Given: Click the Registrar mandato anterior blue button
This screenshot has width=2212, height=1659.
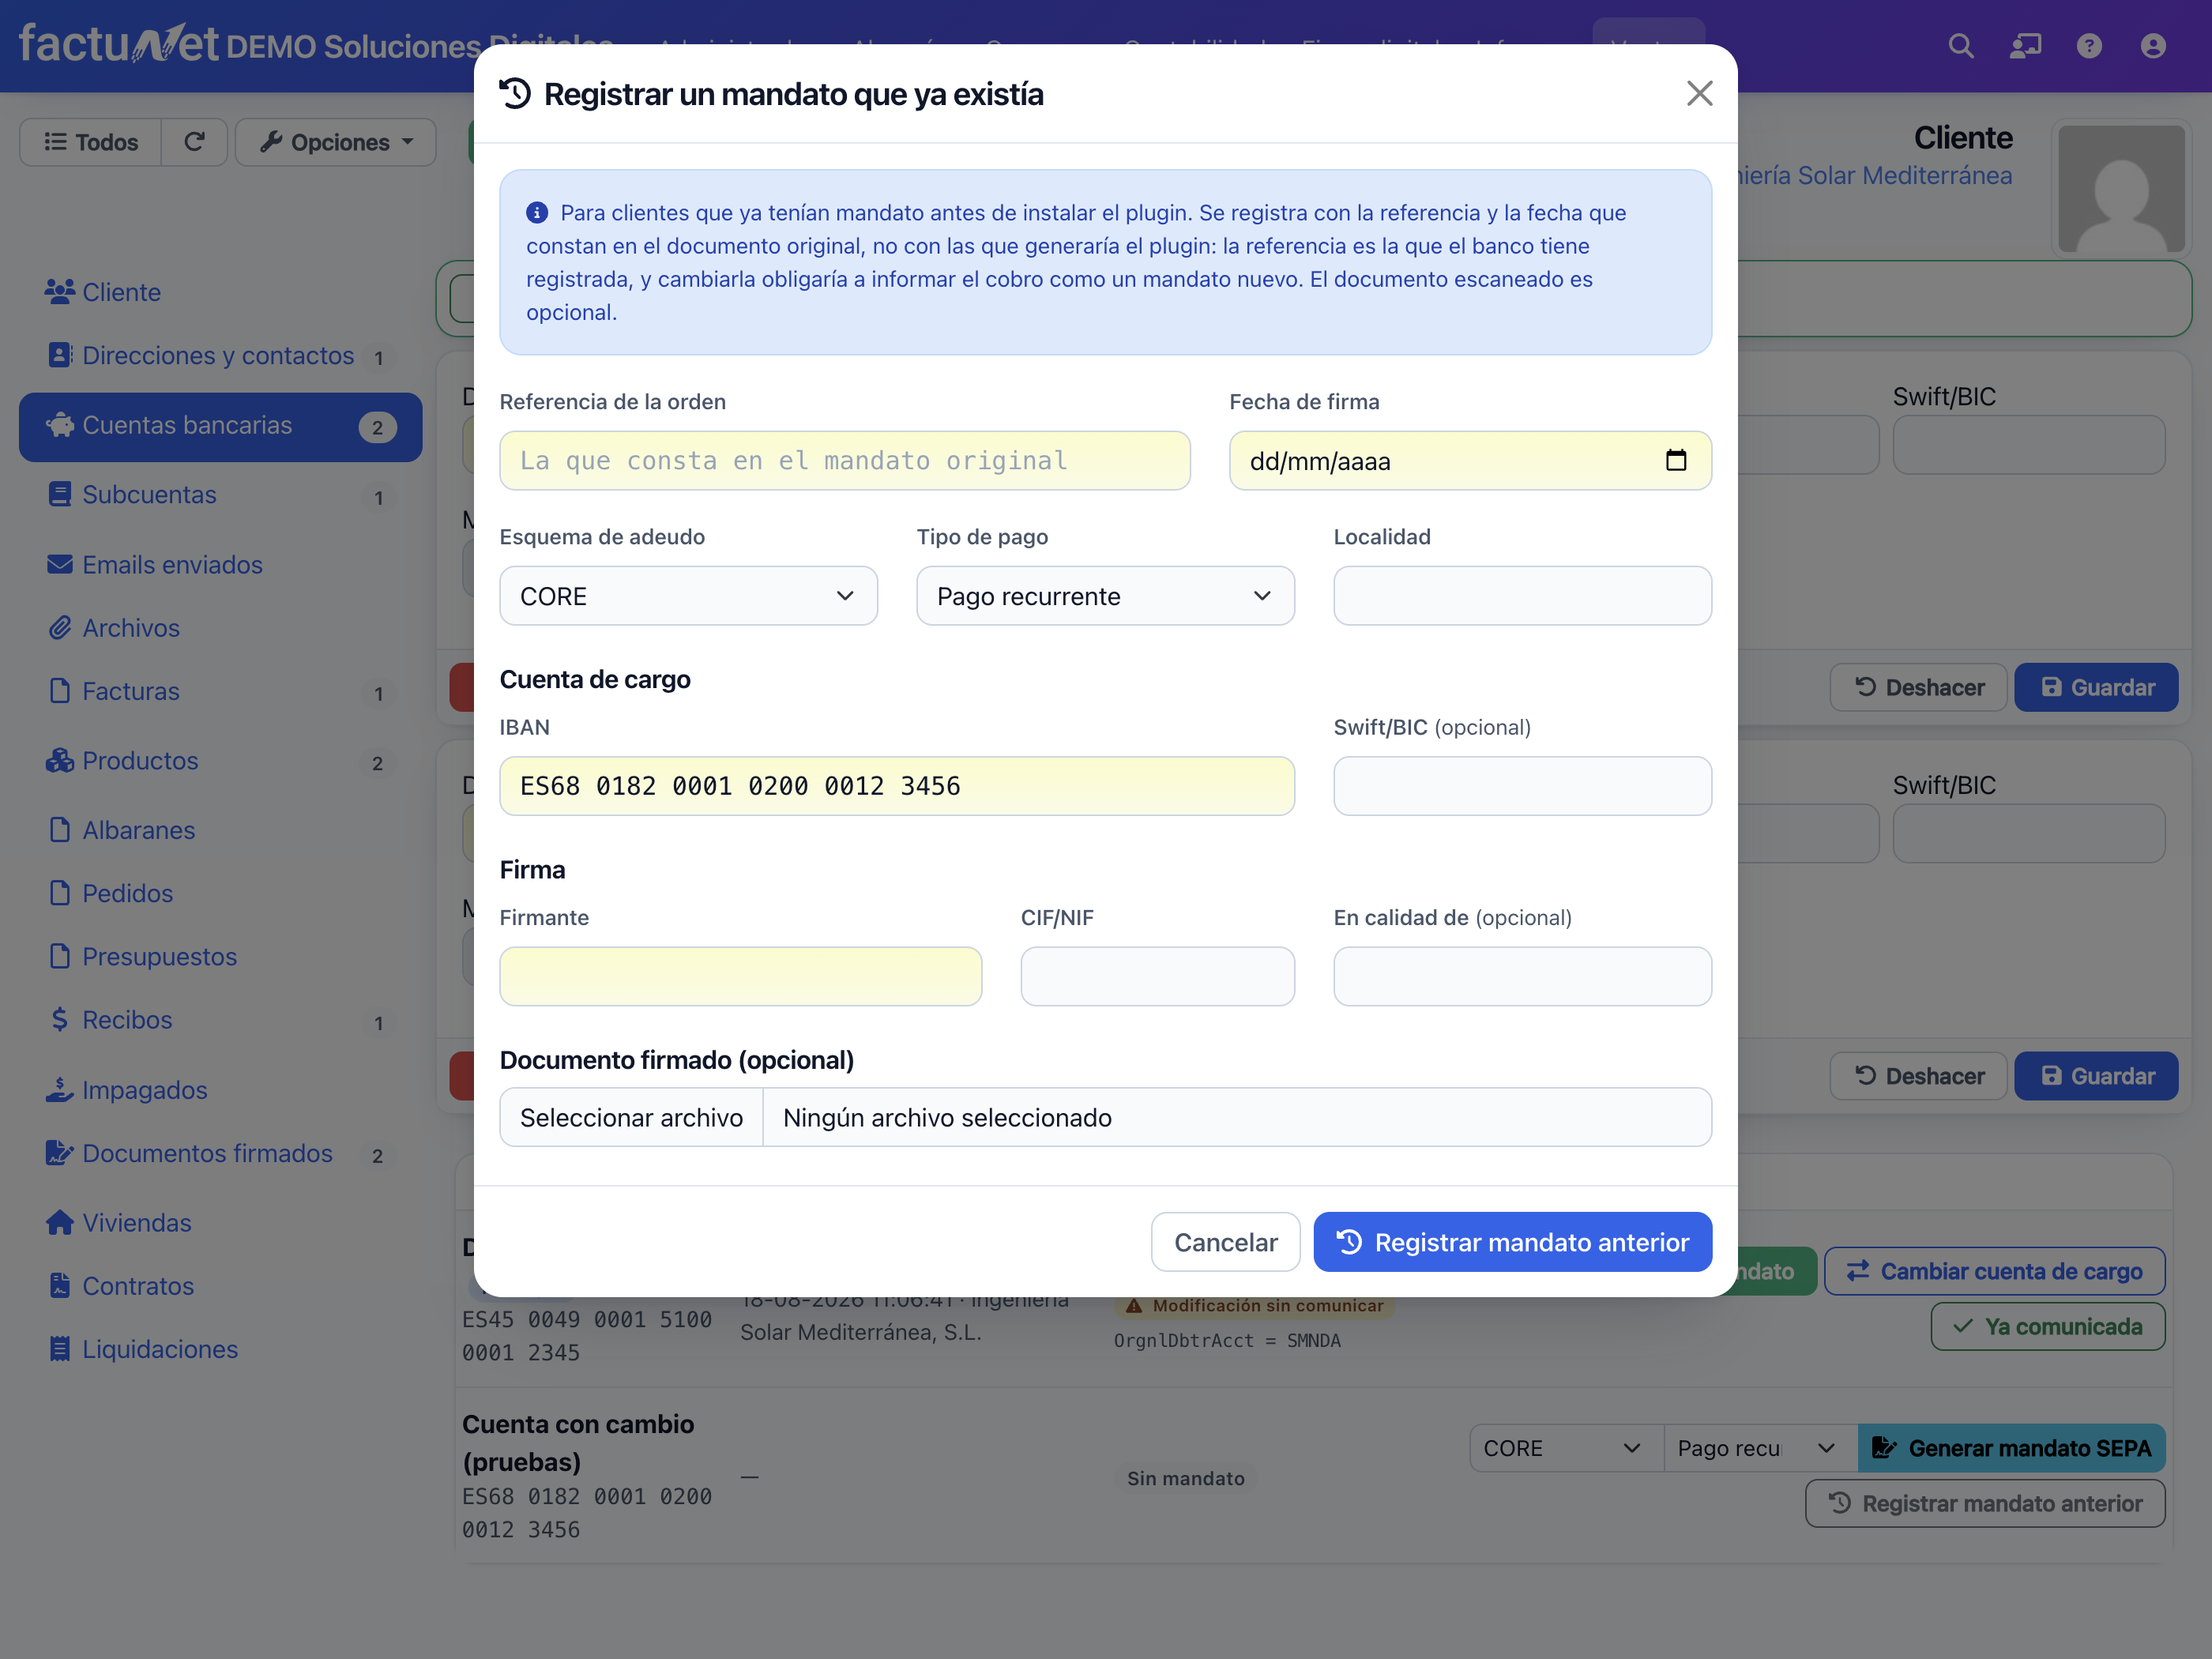Looking at the screenshot, I should click(x=1512, y=1242).
